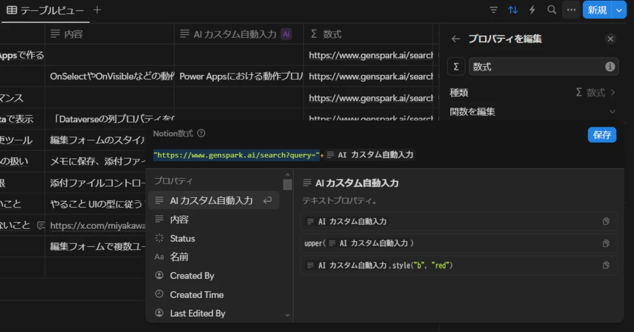Image resolution: width=634 pixels, height=332 pixels.
Task: Click the 内容 column header
Action: point(110,35)
